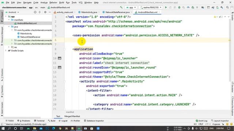Click the fold arrow beside the application tag

coord(64,49)
